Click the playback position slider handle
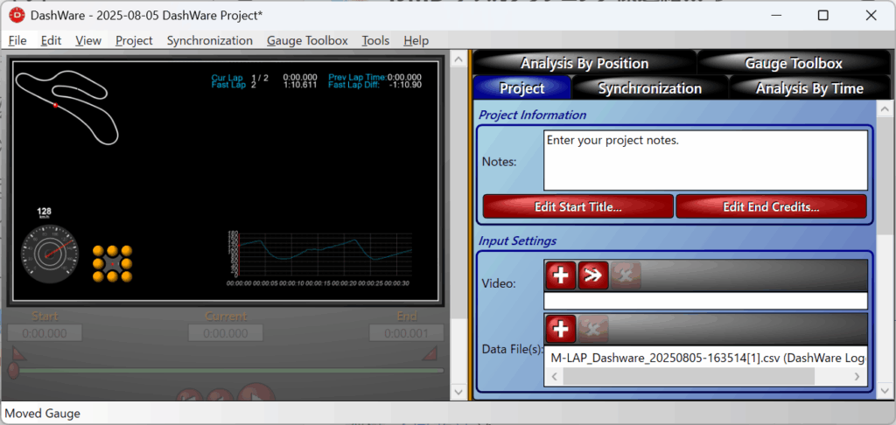The width and height of the screenshot is (896, 425). pos(12,371)
